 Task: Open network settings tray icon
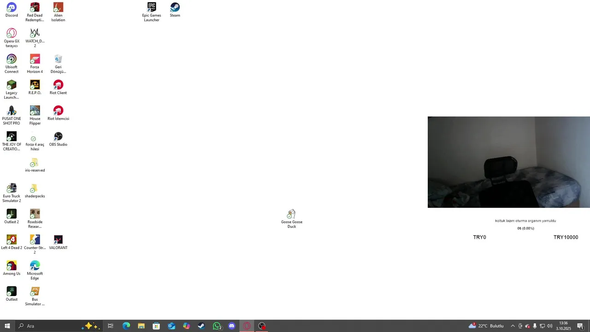[543, 326]
